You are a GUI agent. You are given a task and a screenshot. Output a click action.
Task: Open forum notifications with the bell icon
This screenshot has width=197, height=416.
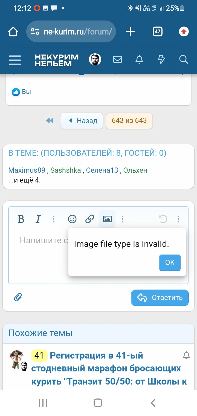click(139, 60)
